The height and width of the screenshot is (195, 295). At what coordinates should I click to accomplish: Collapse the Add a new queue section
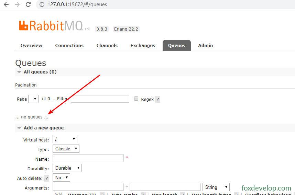click(x=19, y=128)
